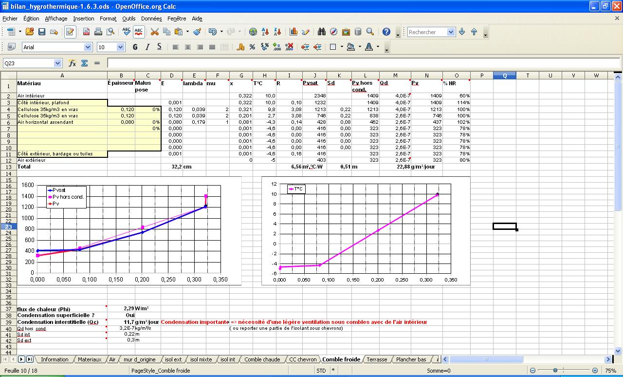
Task: Cut the selection with the scissors
Action: (x=155, y=32)
